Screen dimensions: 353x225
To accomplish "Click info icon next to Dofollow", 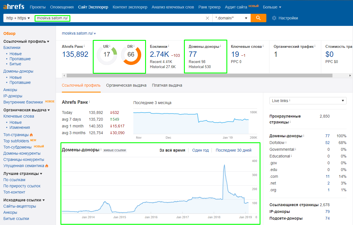I will point(286,143).
